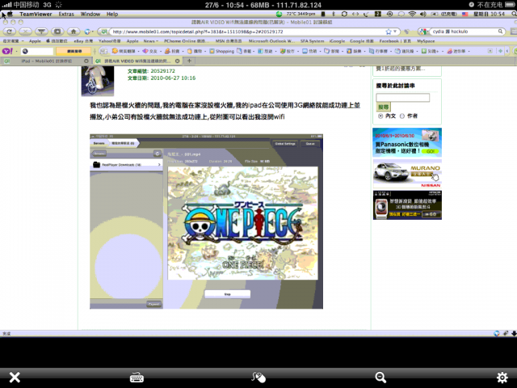Open the washing machine ad banner

point(407,205)
